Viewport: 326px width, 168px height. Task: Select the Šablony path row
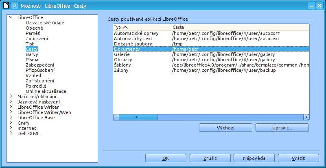(211, 65)
